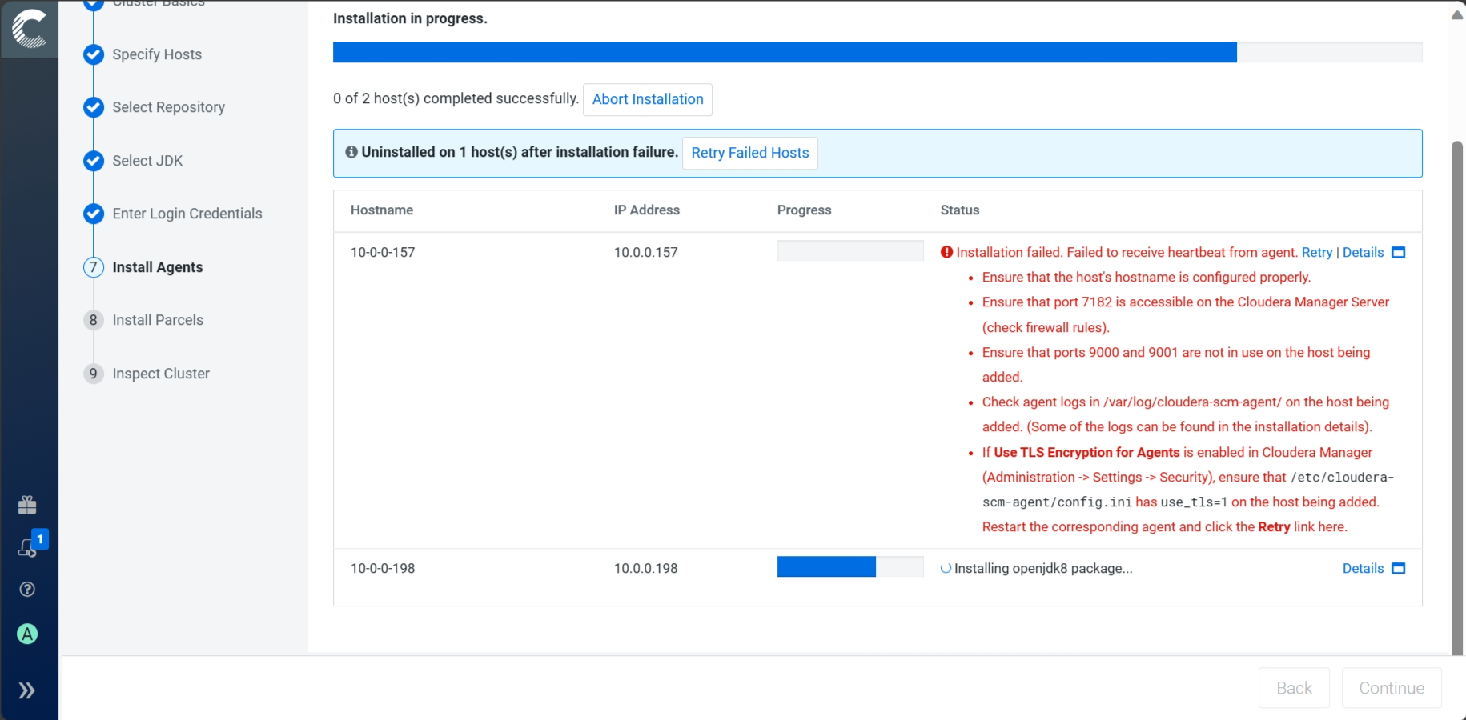
Task: Click the Hostname column header
Action: click(x=382, y=210)
